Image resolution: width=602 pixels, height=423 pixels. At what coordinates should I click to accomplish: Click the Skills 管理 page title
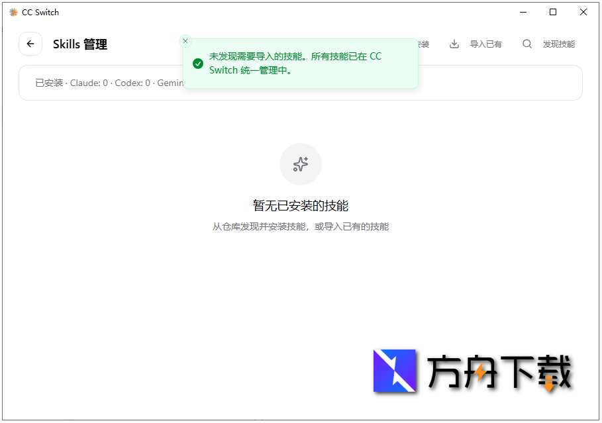(x=79, y=44)
